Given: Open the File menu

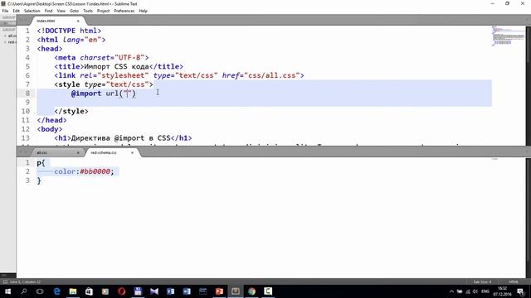Looking at the screenshot, I should (5, 11).
